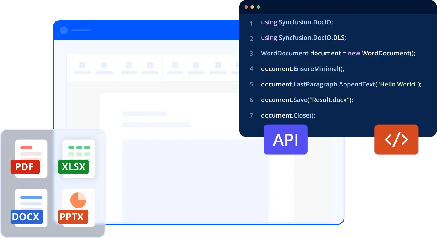Image resolution: width=437 pixels, height=238 pixels.
Task: Click line number 5 in code editor
Action: tap(251, 84)
